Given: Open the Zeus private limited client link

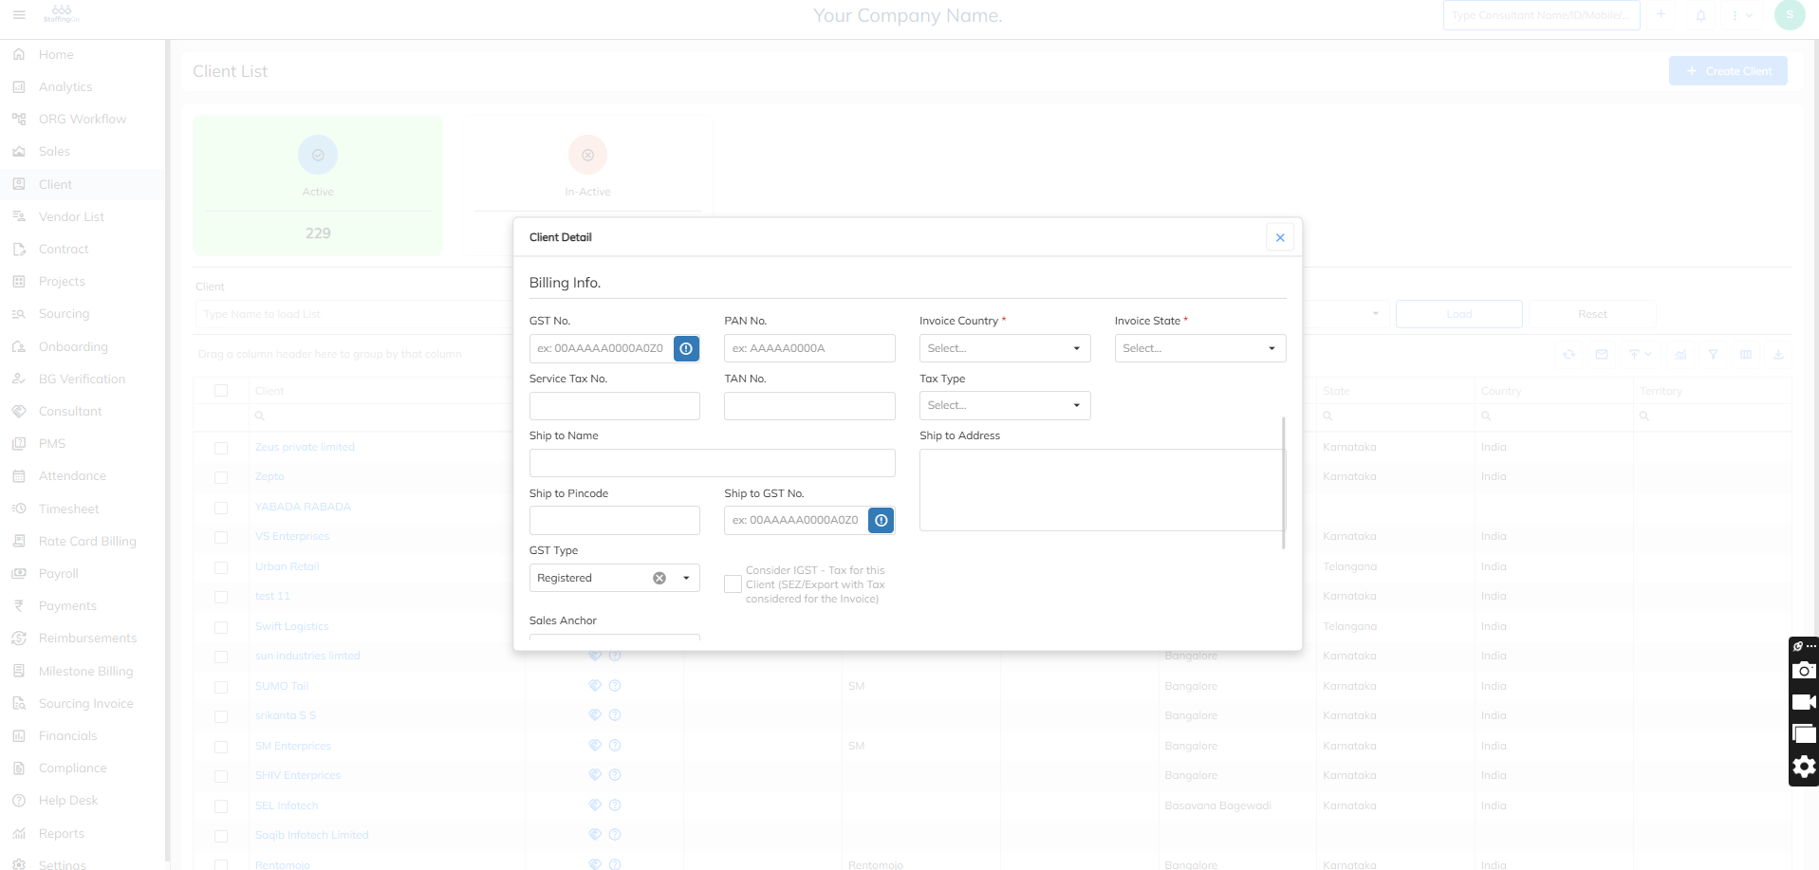Looking at the screenshot, I should (305, 447).
